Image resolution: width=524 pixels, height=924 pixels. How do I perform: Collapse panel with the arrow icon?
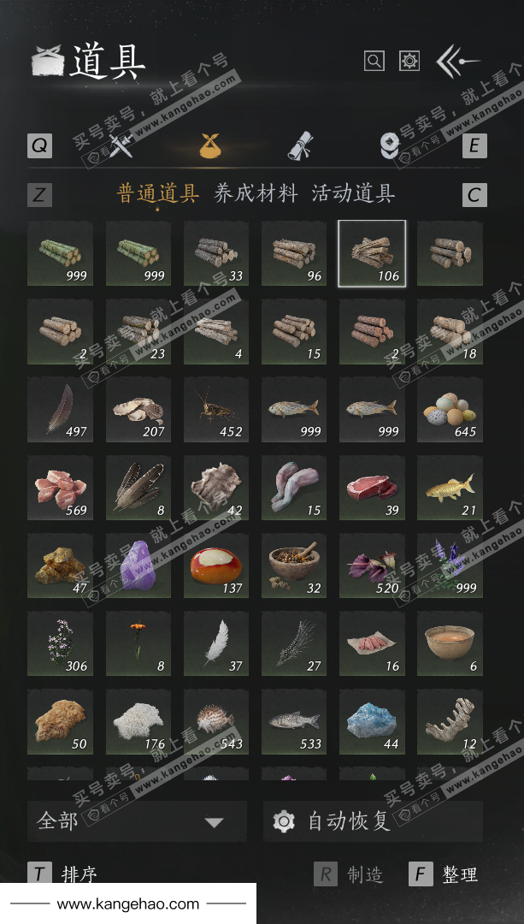click(457, 62)
